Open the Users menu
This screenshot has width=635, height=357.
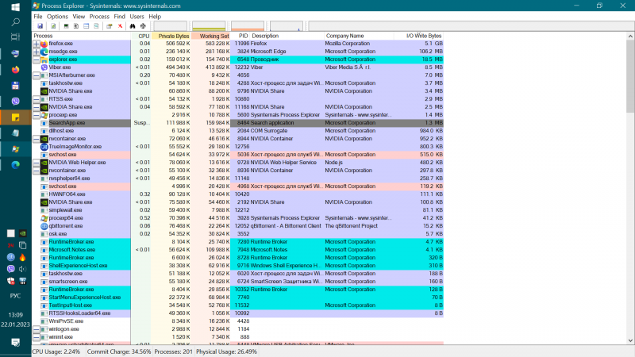[137, 17]
